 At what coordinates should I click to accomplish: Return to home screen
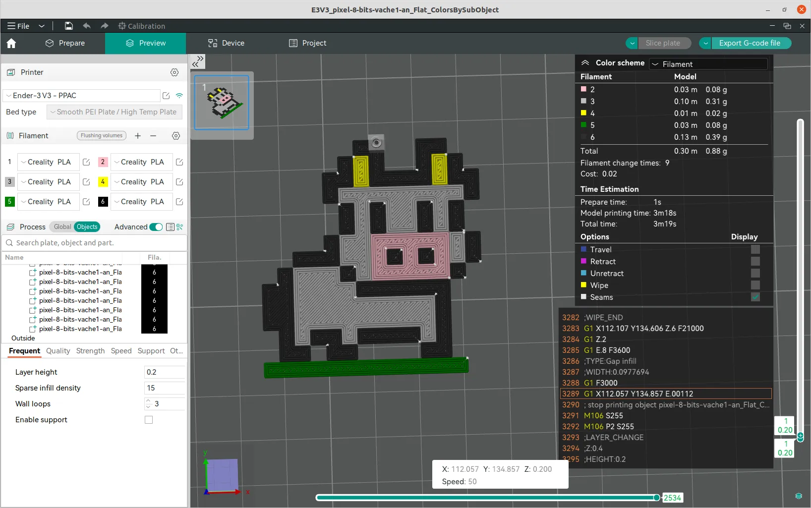[x=11, y=44]
